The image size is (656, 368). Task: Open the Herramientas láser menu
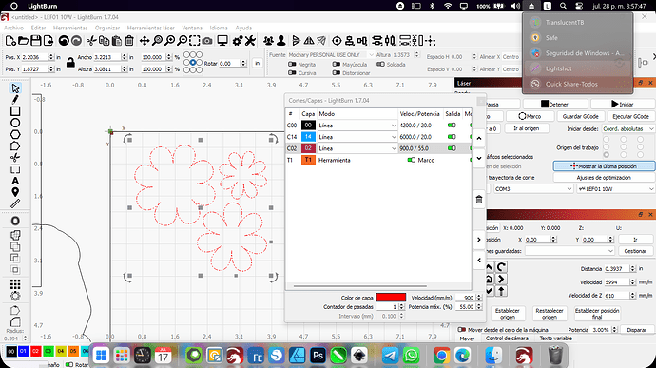coord(150,28)
